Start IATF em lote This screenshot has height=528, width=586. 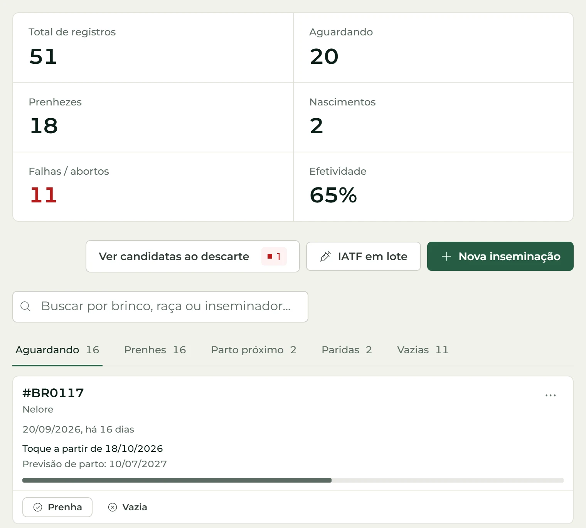[x=364, y=256]
